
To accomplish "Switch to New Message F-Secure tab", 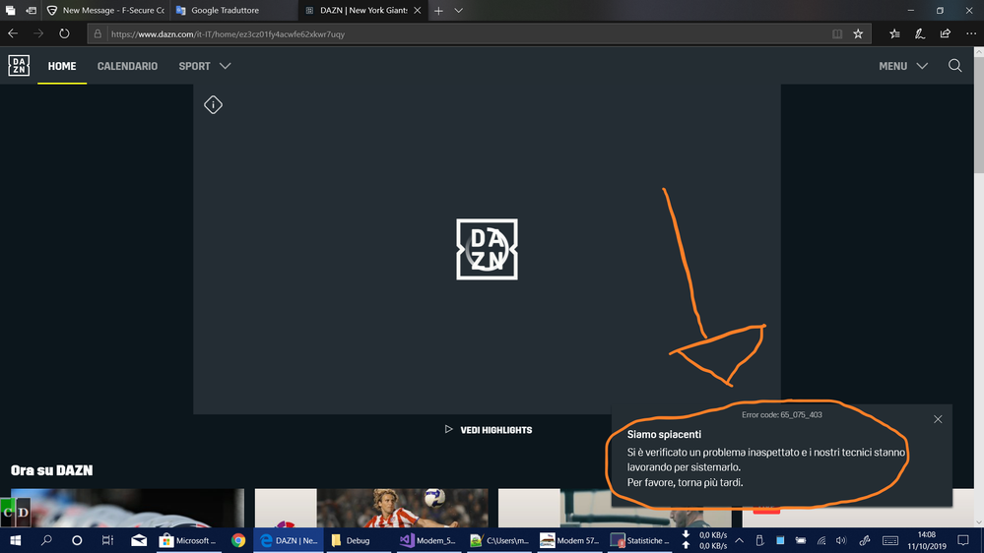I will 106,11.
